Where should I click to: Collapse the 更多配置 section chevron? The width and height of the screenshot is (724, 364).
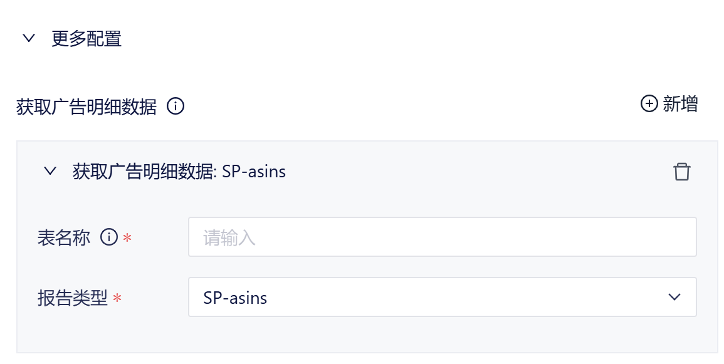[29, 38]
